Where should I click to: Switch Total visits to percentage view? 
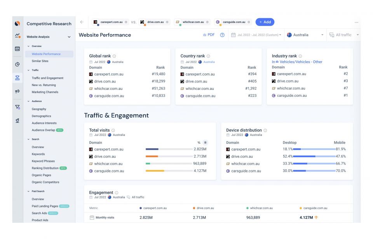pos(199,143)
